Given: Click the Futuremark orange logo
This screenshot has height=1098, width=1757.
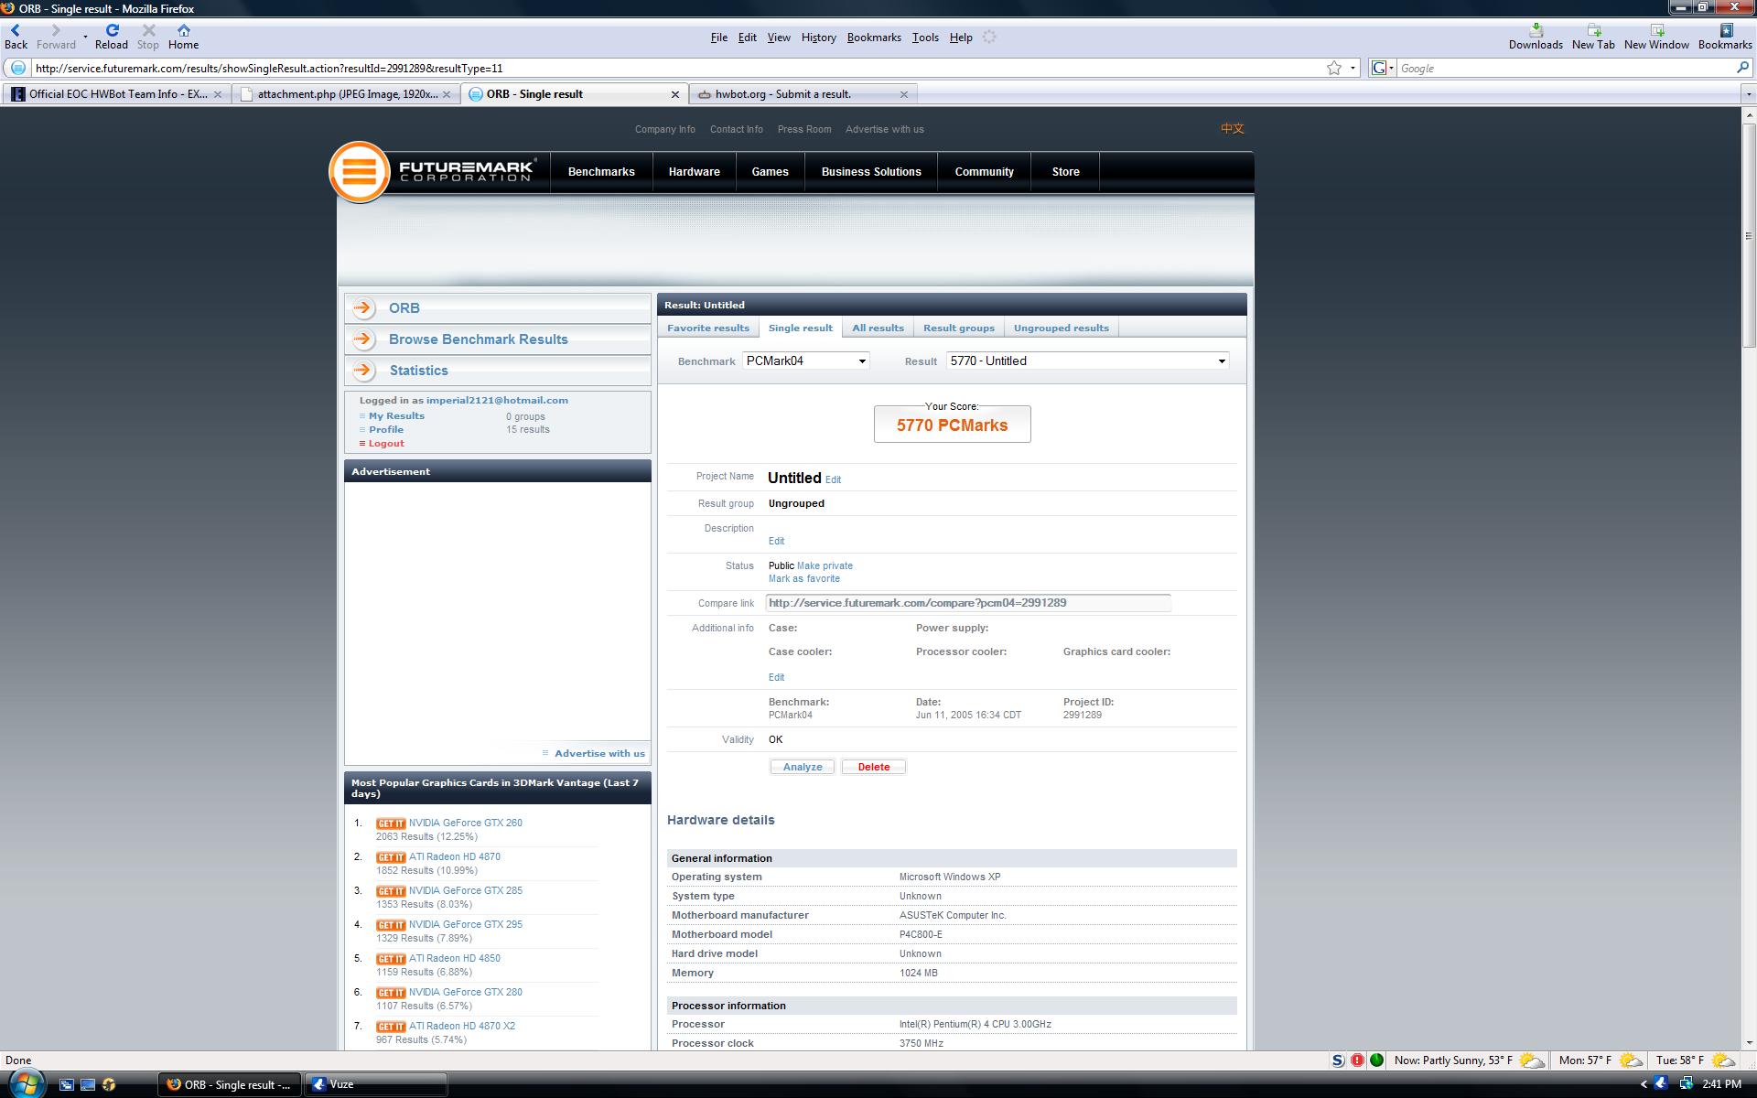Looking at the screenshot, I should (x=359, y=171).
